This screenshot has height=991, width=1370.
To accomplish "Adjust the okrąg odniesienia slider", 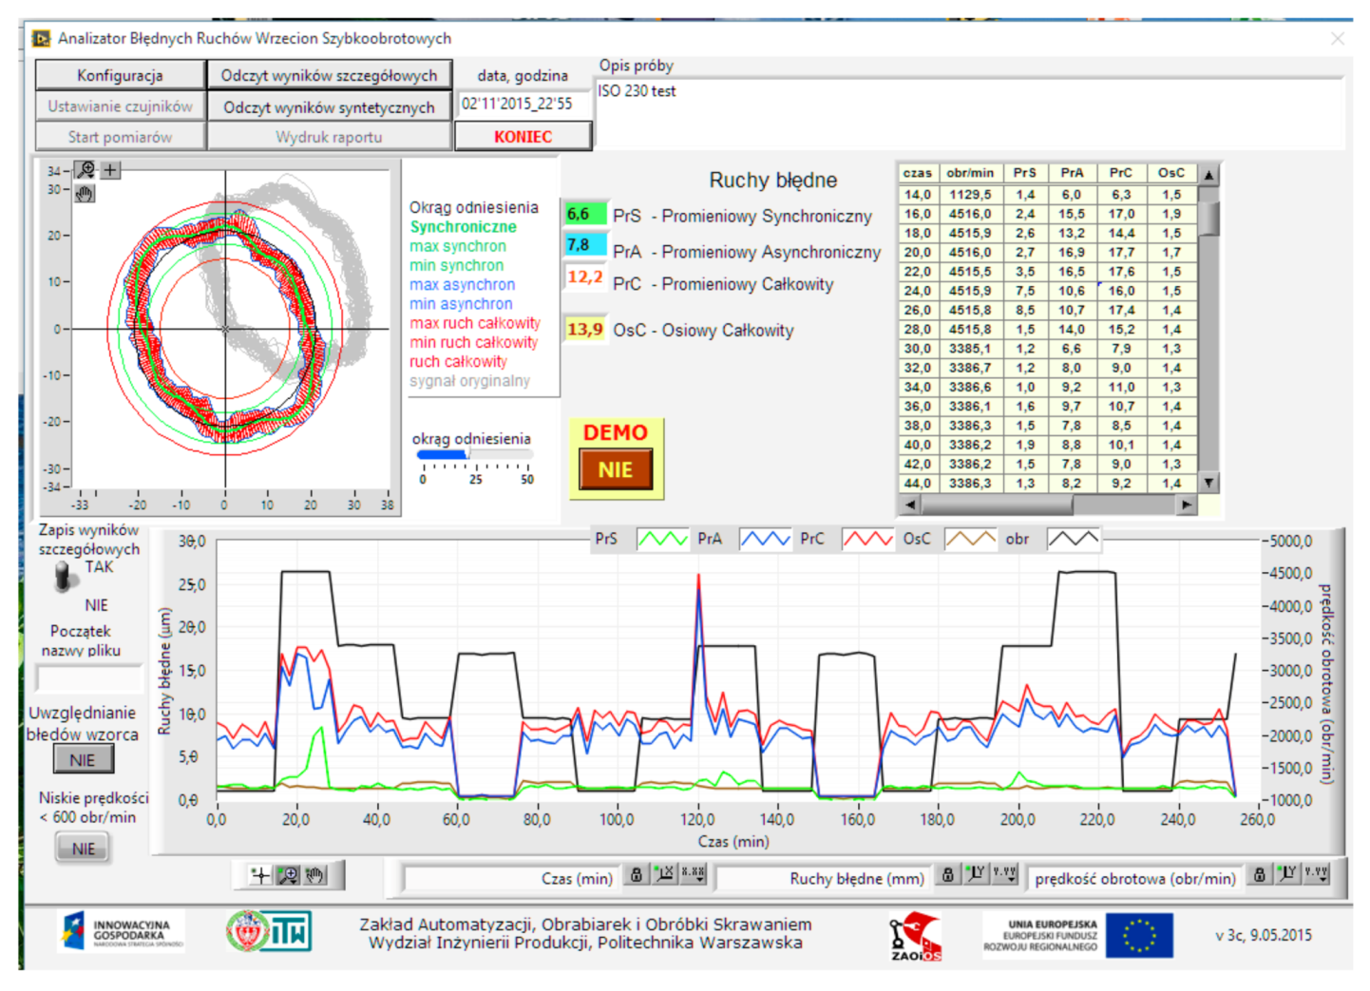I will (x=469, y=455).
